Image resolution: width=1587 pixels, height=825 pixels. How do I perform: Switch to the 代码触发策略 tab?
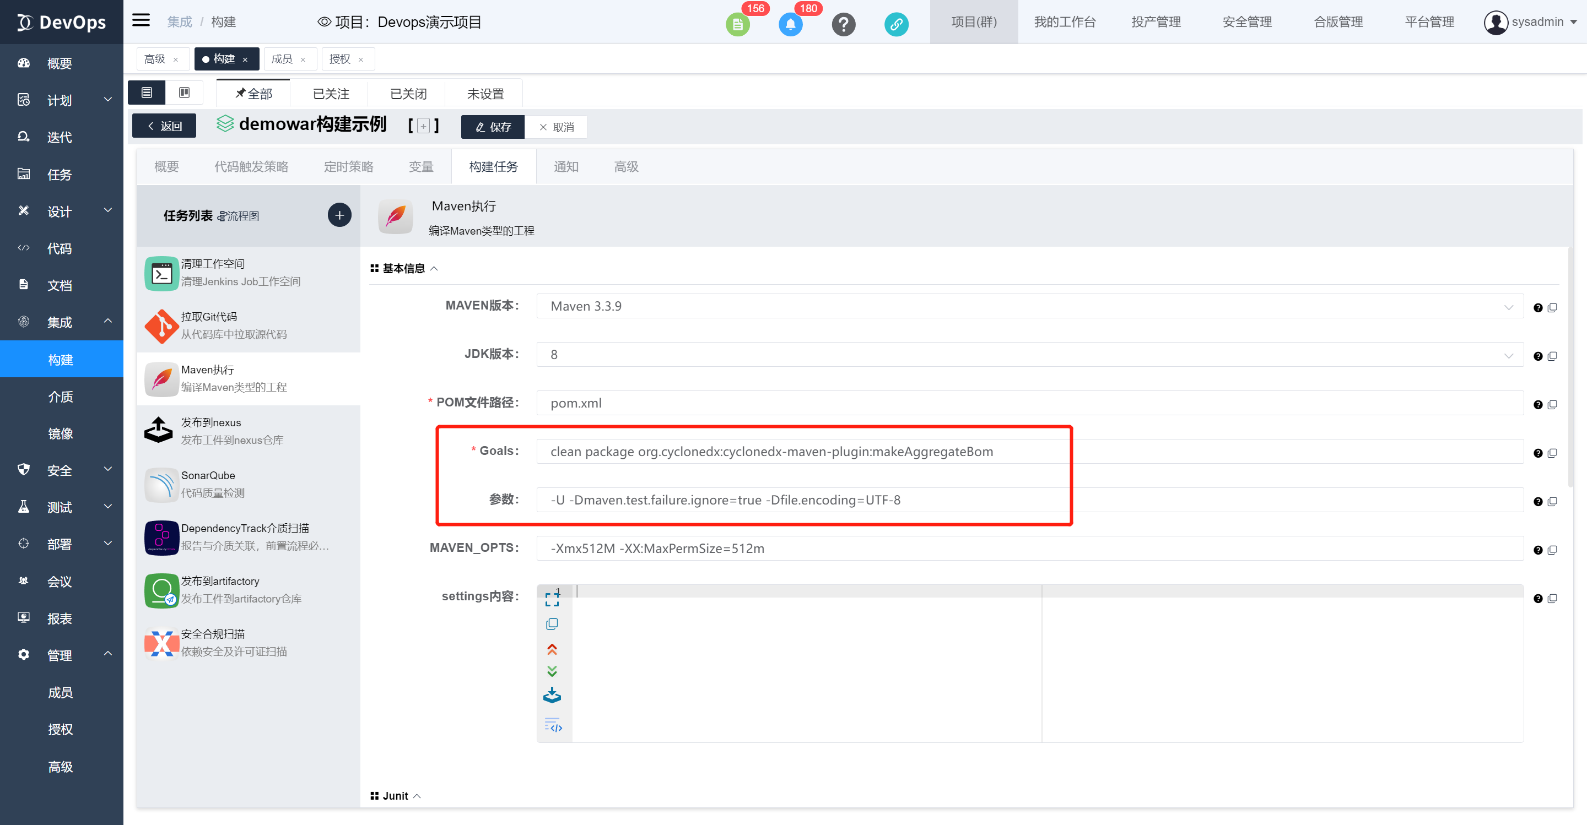(x=251, y=166)
